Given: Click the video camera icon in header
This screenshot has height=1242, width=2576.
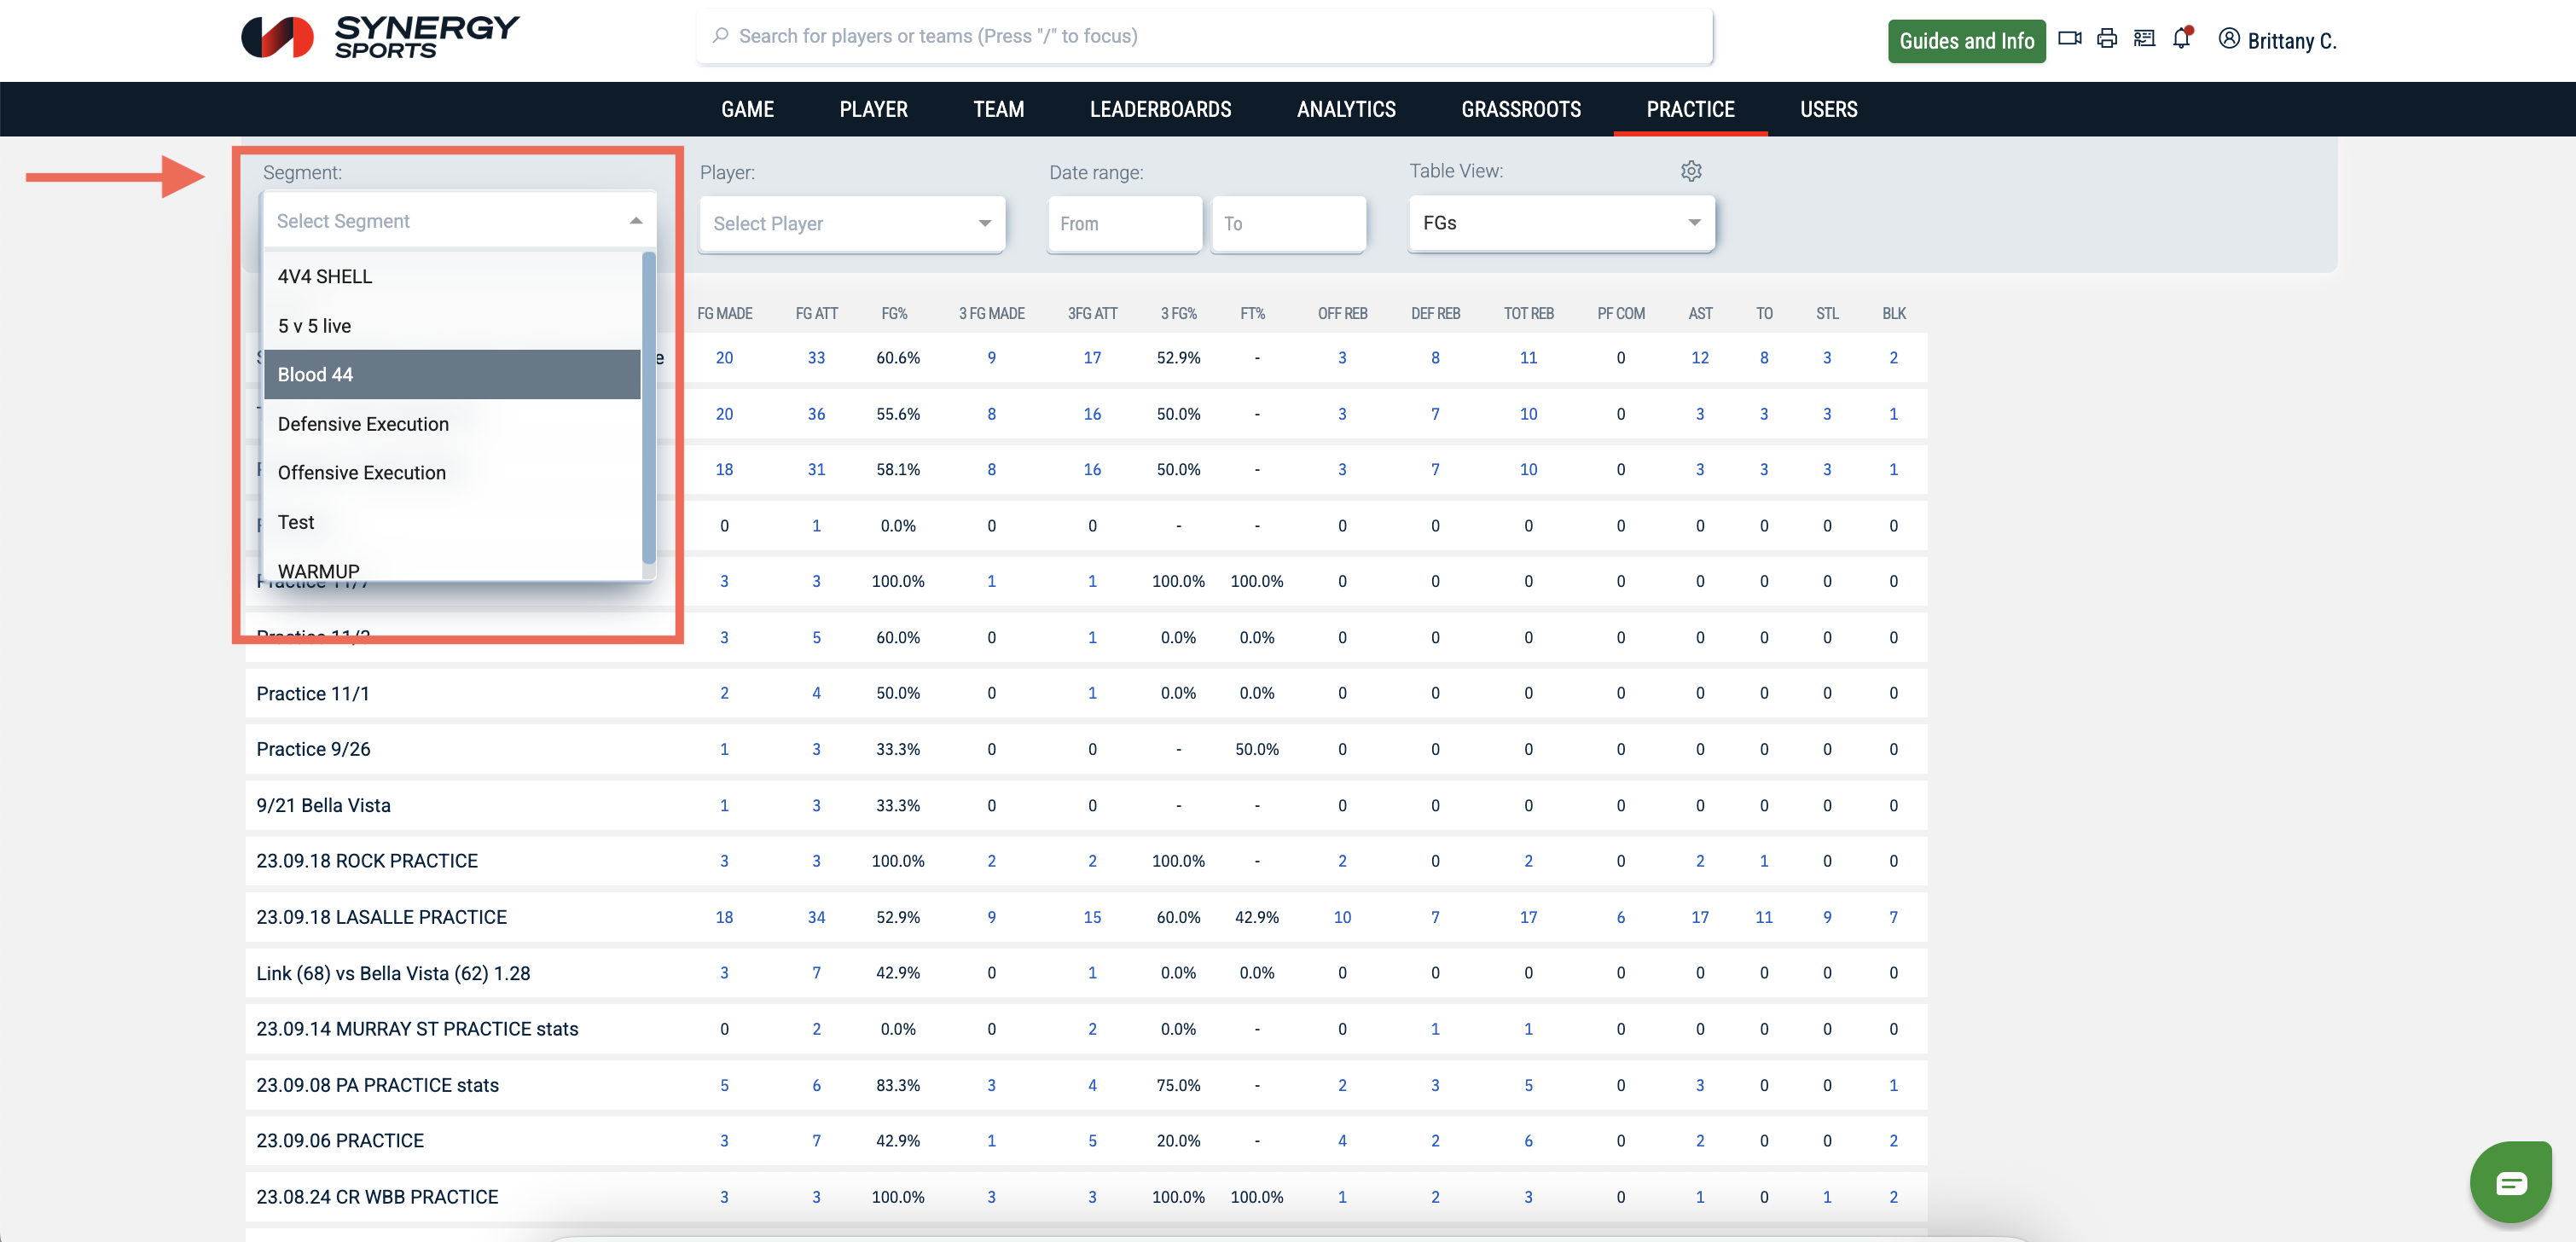Looking at the screenshot, I should 2069,39.
